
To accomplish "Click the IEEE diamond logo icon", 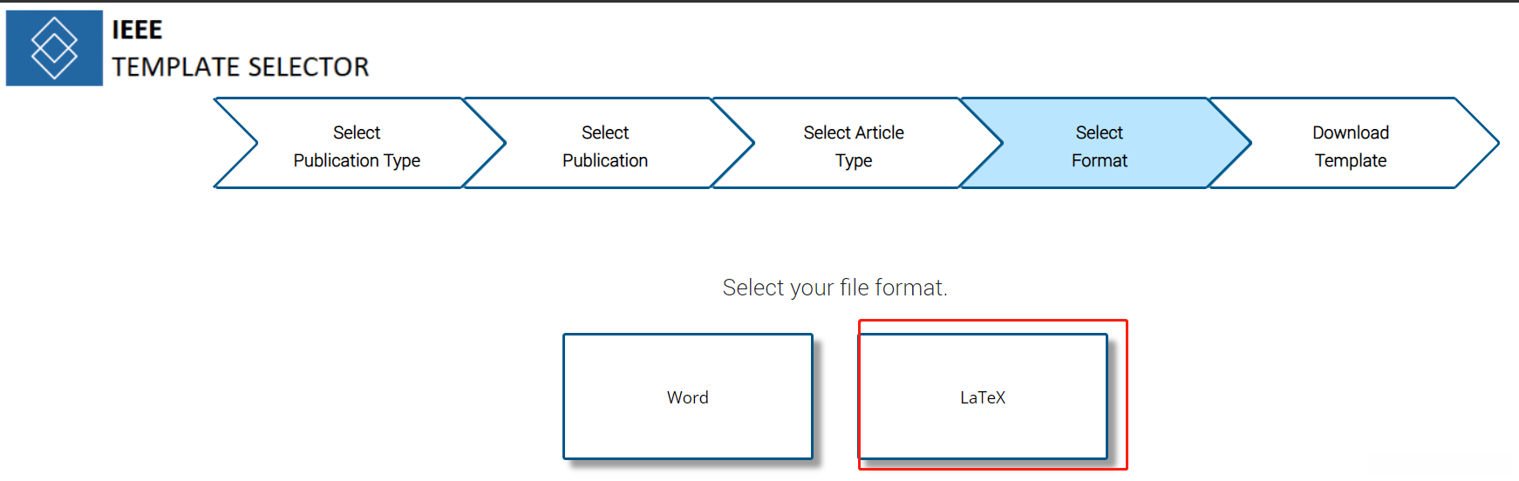I will pos(54,48).
